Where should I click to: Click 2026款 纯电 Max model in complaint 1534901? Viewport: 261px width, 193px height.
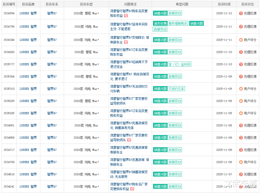[x=86, y=125]
